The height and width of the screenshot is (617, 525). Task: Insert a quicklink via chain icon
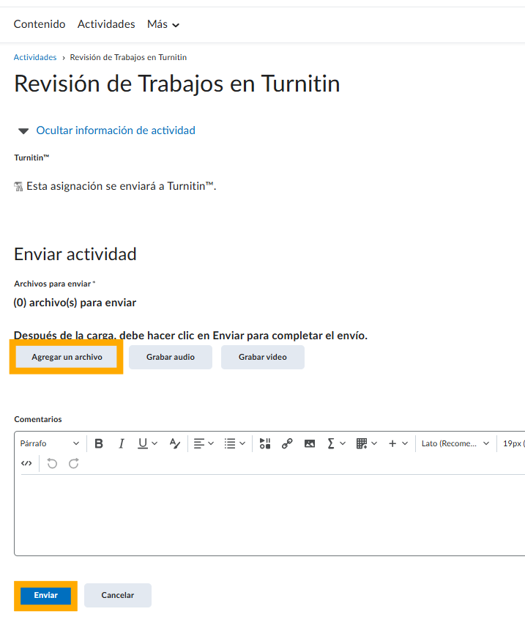(x=287, y=443)
